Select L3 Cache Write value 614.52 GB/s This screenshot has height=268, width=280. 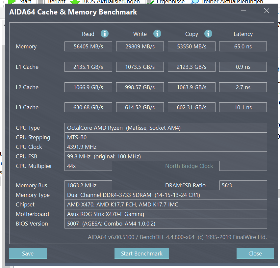tap(140, 107)
